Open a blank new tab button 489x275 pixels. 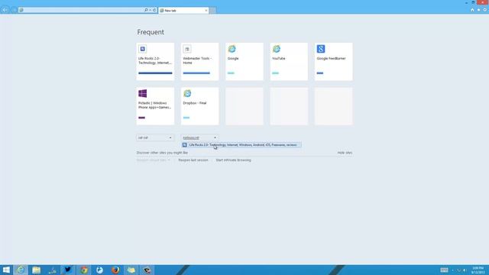click(x=212, y=11)
